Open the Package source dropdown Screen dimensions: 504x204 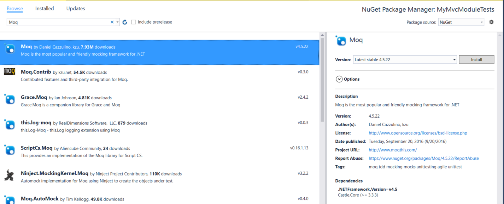pyautogui.click(x=461, y=22)
